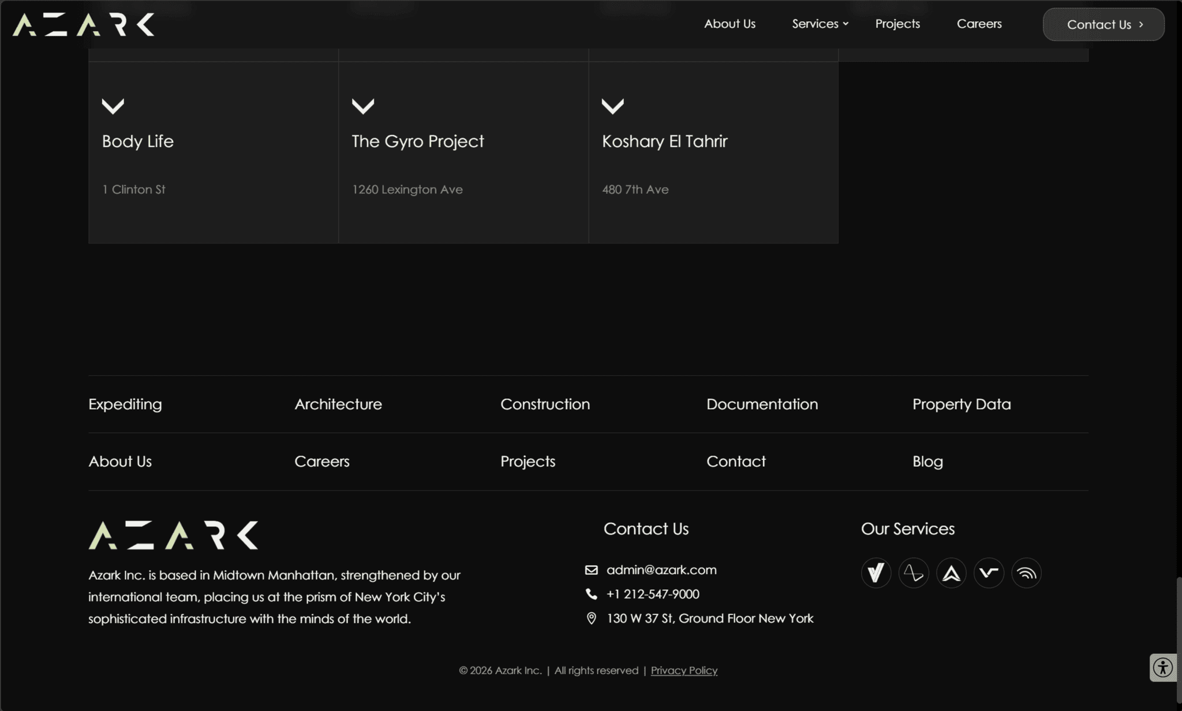Click the V-shaped service icon under Our Services

pos(876,573)
